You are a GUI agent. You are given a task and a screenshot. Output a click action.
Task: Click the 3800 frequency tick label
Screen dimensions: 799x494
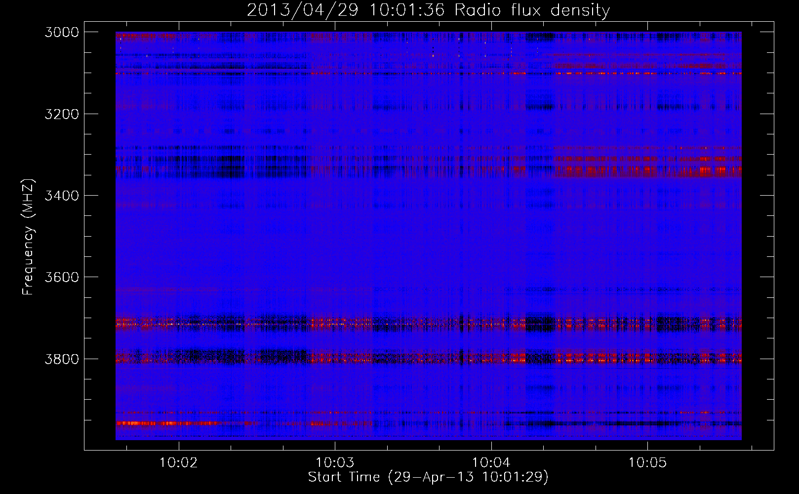[x=62, y=359]
